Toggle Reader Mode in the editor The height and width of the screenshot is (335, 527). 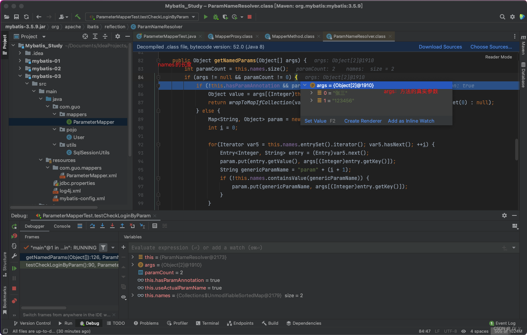(x=498, y=57)
